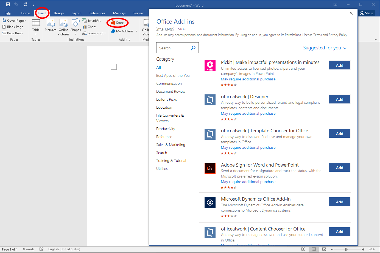Open the Mailings tab
This screenshot has height=253, width=380.
tap(119, 13)
